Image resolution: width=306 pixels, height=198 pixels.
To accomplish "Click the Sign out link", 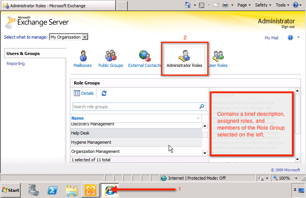I will (x=288, y=27).
